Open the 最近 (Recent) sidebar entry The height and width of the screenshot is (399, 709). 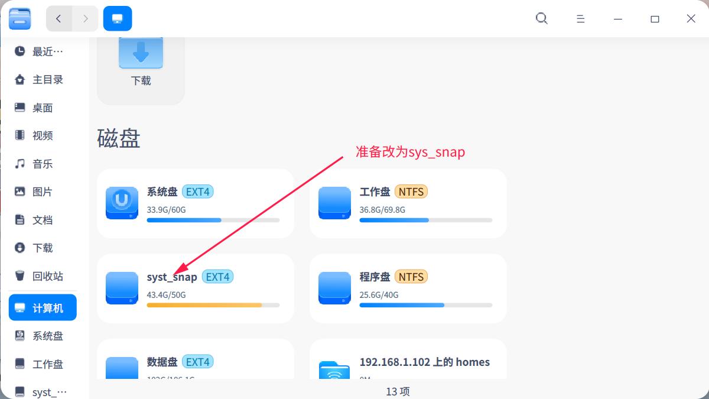pos(41,51)
